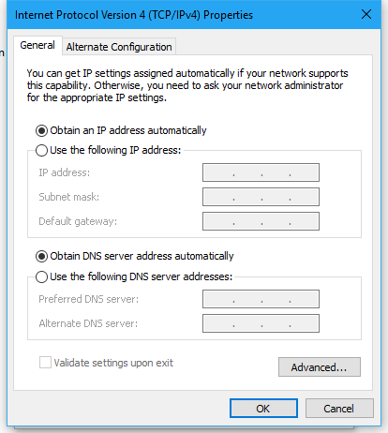Switch to Alternate Configuration tab
This screenshot has width=388, height=433.
coord(119,47)
